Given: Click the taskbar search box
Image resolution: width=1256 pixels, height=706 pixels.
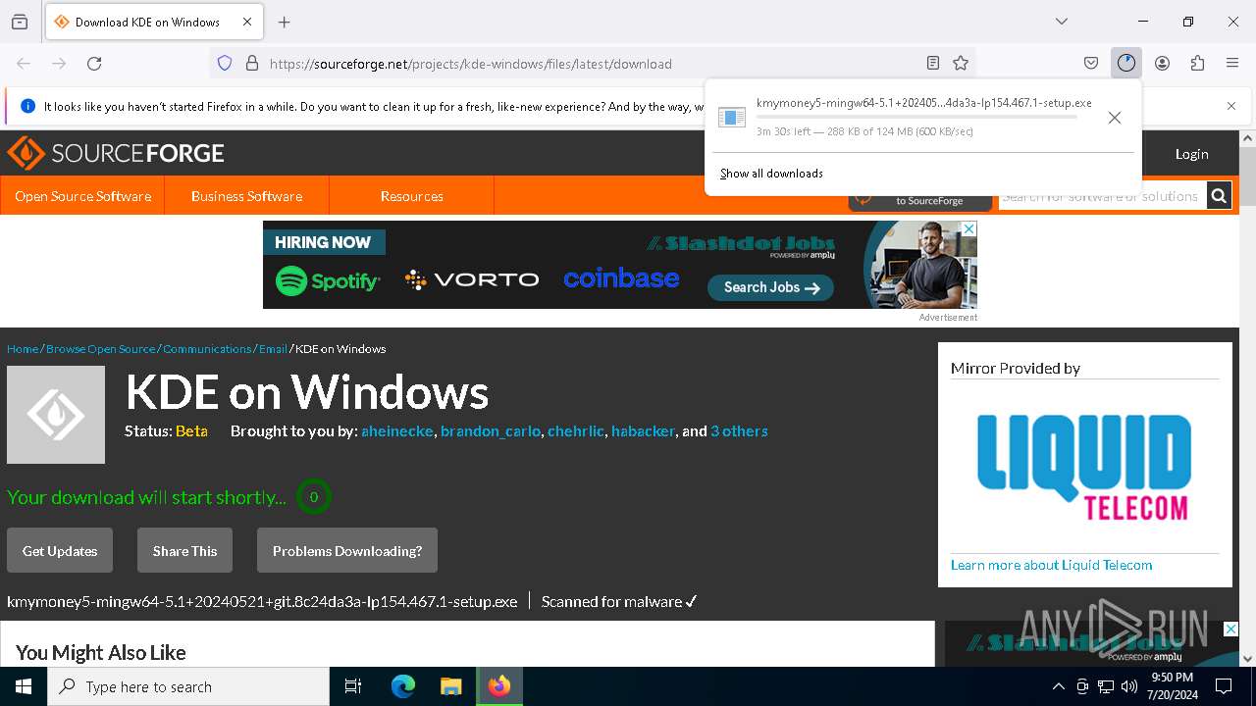Looking at the screenshot, I should click(188, 686).
